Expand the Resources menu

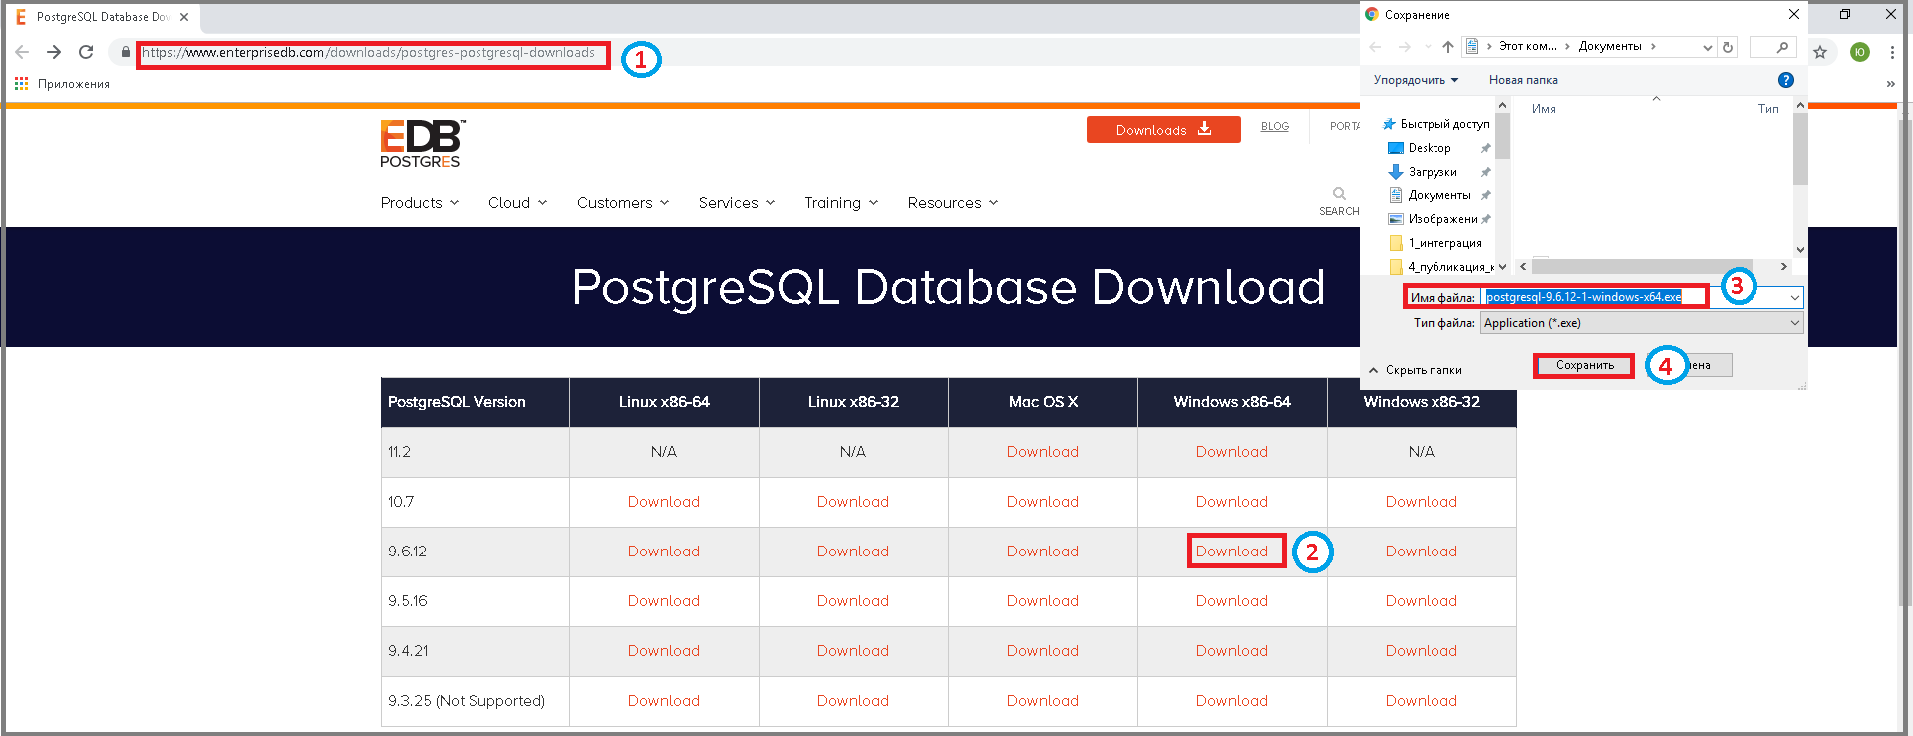[x=953, y=203]
